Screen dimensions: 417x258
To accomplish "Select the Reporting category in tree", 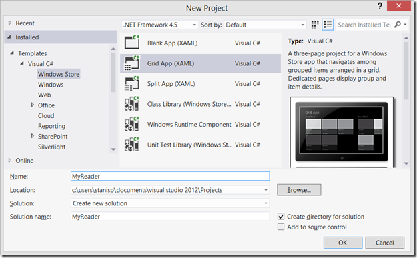I will [x=51, y=126].
